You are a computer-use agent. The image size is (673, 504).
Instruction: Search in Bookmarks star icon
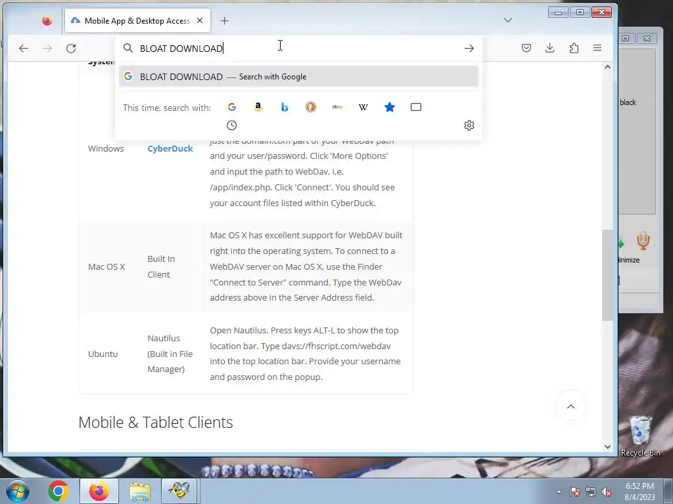pyautogui.click(x=390, y=107)
